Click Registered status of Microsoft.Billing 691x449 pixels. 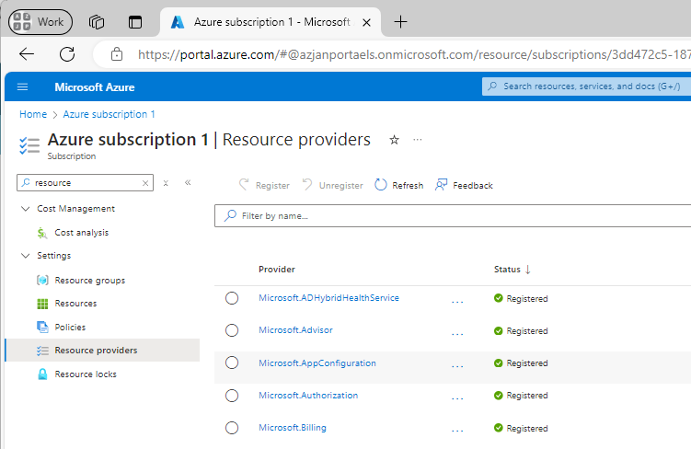point(521,428)
